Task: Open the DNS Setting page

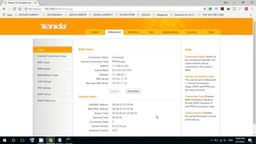Action: [x=52, y=88]
